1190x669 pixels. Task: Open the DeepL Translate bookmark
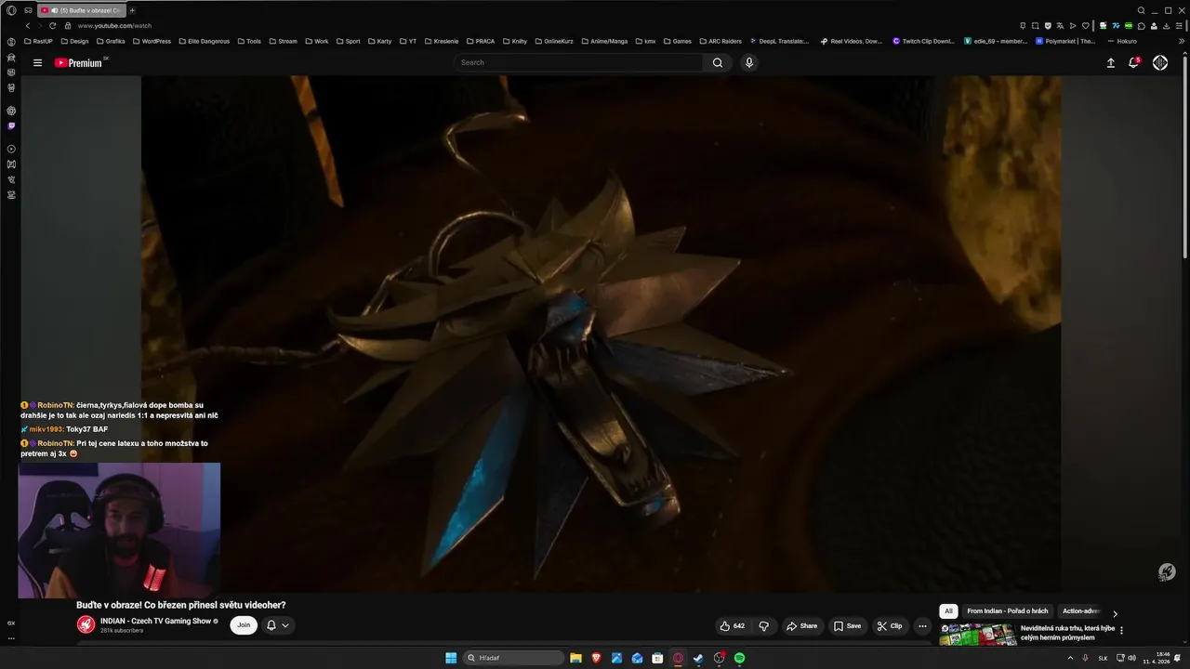779,41
